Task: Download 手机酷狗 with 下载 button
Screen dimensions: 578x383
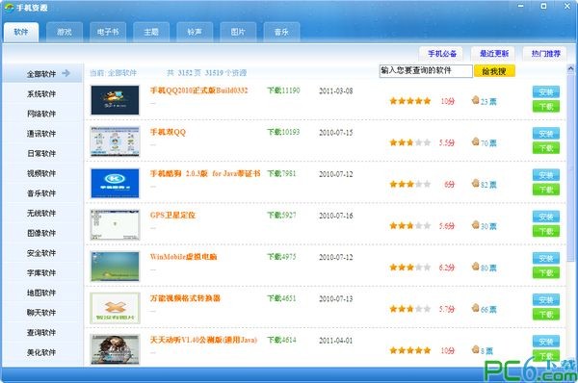Action: click(x=546, y=190)
